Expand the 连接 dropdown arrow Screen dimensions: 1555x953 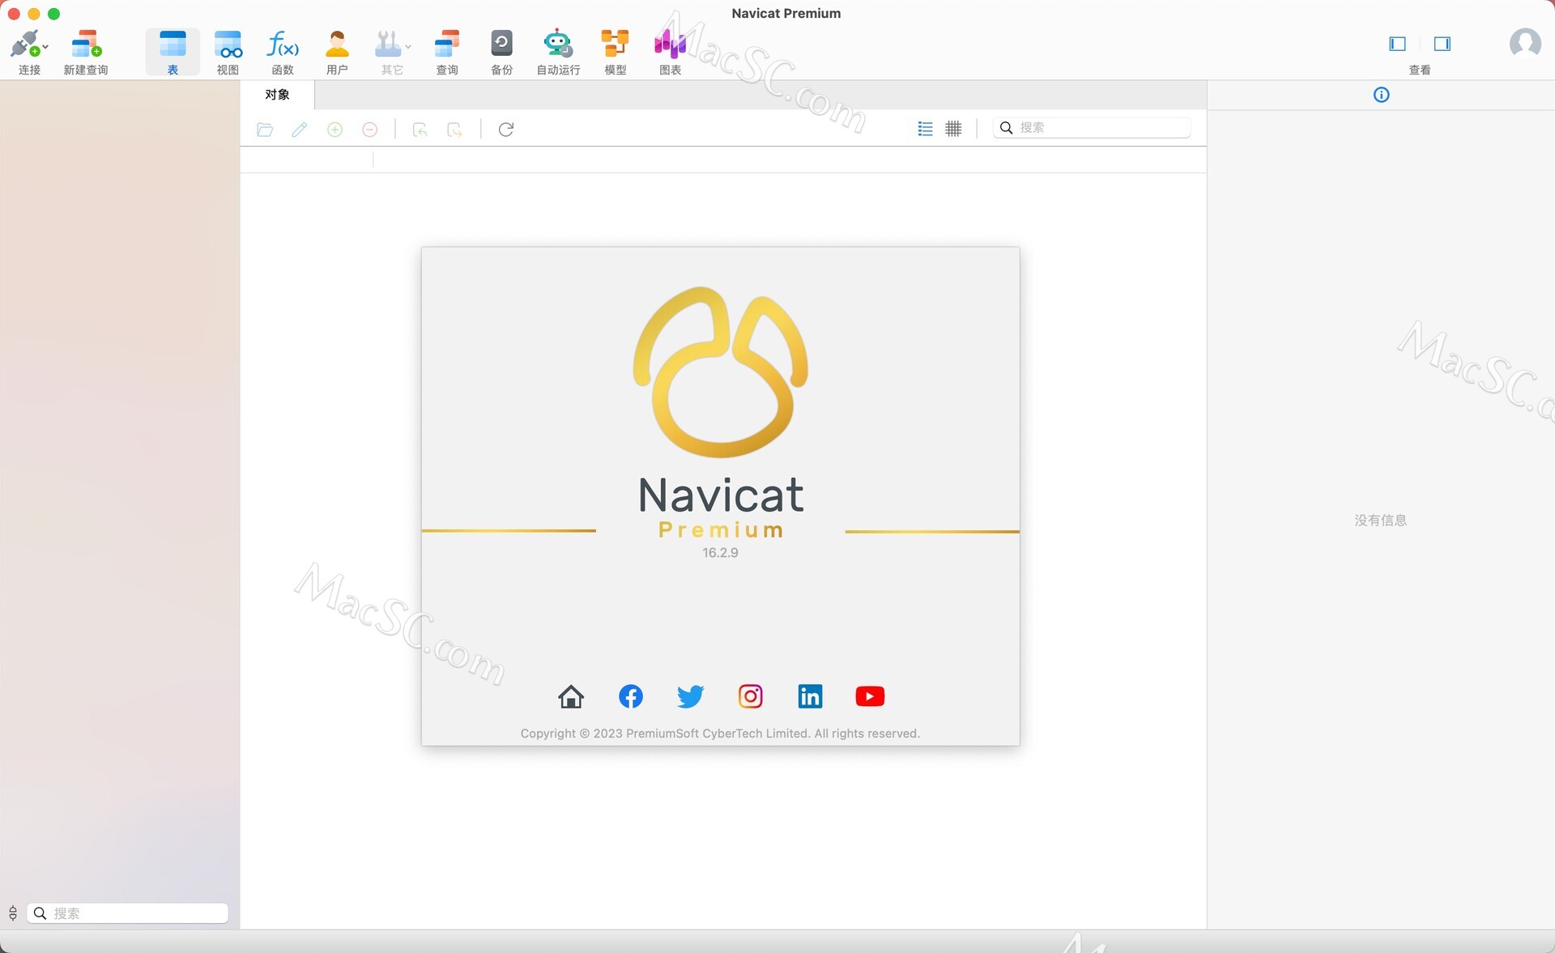(45, 48)
